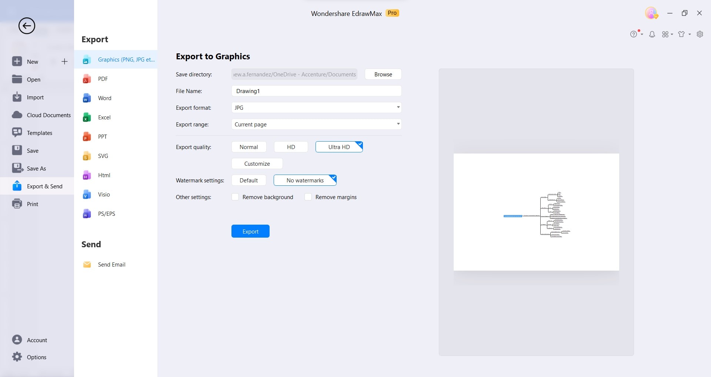
Task: Select Graphics (PNG, JPG) export option
Action: 116,59
